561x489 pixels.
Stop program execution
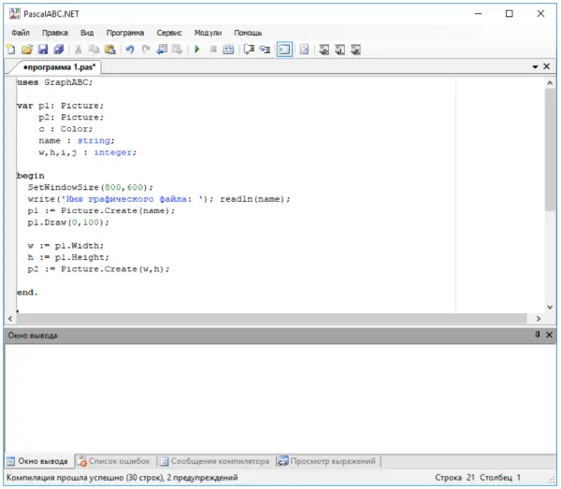tap(213, 50)
